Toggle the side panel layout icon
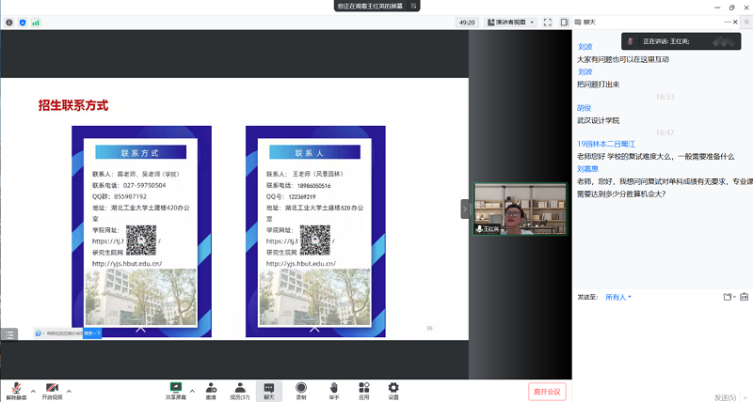This screenshot has width=753, height=402. [x=564, y=23]
